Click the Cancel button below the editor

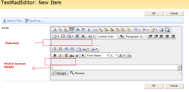coord(174,86)
